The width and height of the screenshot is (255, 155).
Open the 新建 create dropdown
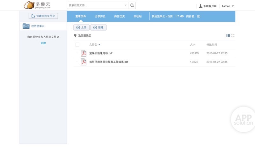tap(98, 27)
